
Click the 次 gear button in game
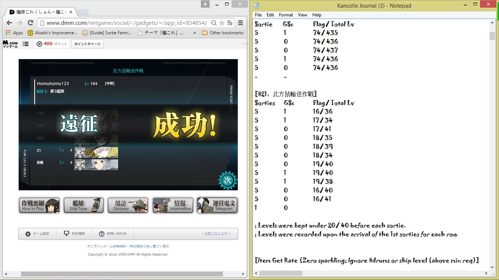tap(228, 180)
